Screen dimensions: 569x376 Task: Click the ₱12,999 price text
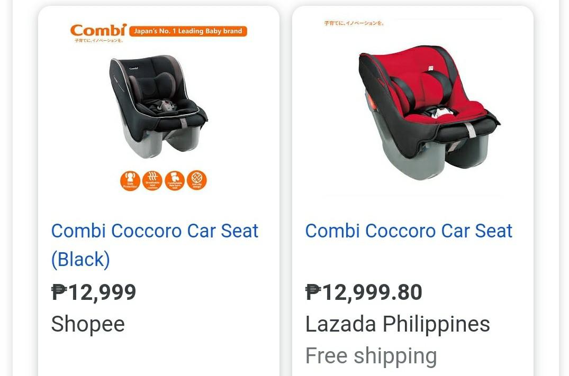pos(93,292)
